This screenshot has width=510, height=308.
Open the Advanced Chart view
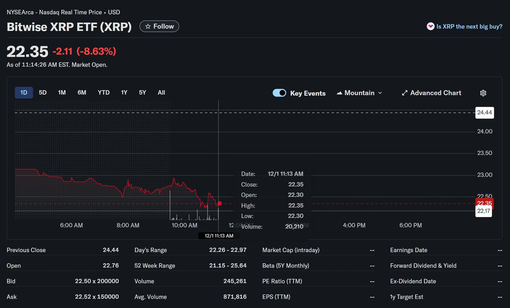431,93
